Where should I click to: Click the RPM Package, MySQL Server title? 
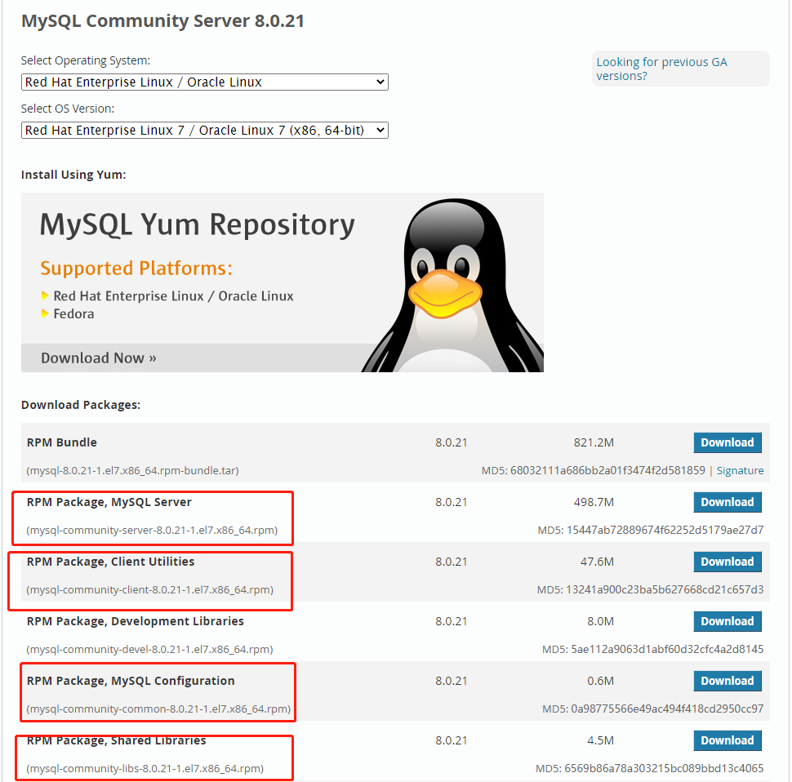pyautogui.click(x=109, y=502)
